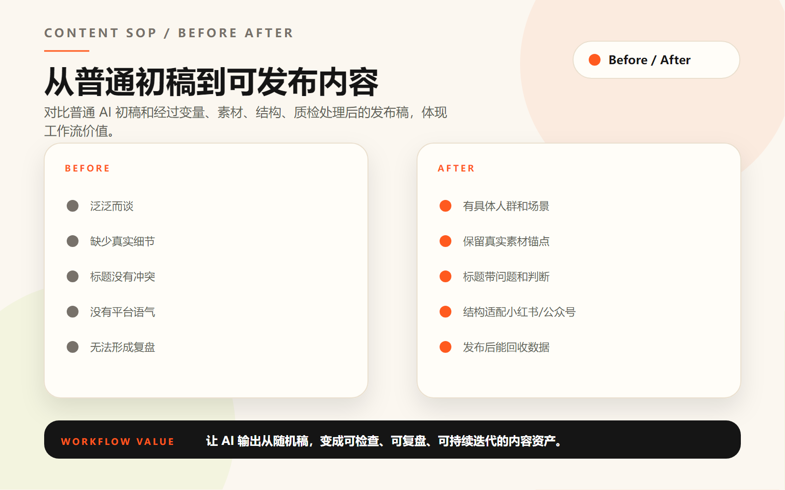This screenshot has width=785, height=490.
Task: Click the sentence 让 AI 输出从随机稿 in the dark bar
Action: 384,441
